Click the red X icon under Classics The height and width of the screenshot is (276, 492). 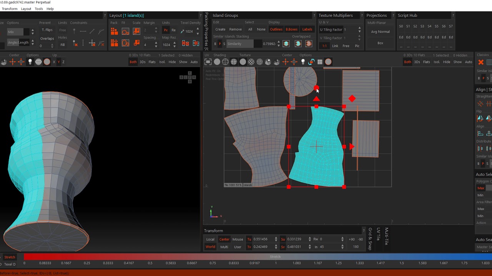pyautogui.click(x=481, y=62)
